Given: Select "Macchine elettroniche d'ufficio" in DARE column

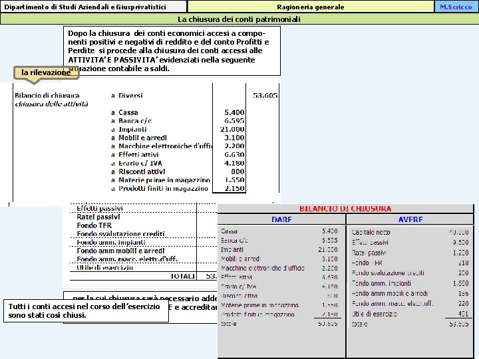Looking at the screenshot, I should click(263, 269).
